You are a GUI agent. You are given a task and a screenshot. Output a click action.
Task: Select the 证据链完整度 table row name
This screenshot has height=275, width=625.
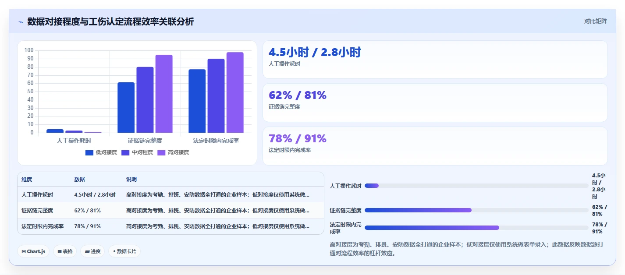click(x=37, y=211)
